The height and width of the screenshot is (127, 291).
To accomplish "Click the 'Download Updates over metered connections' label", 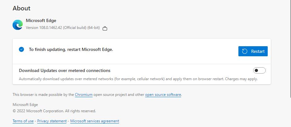I will click(65, 70).
